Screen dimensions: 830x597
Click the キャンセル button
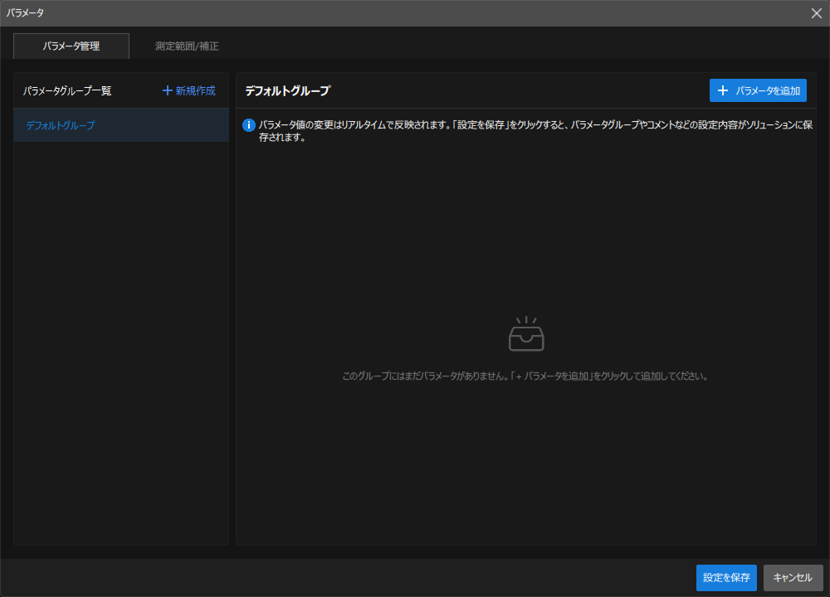[x=793, y=577]
